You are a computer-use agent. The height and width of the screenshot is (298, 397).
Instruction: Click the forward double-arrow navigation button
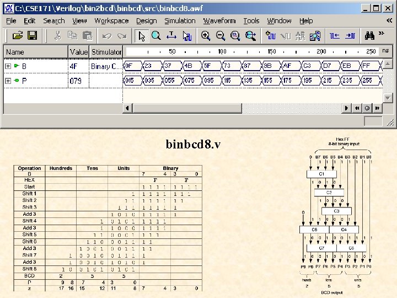pyautogui.click(x=377, y=108)
